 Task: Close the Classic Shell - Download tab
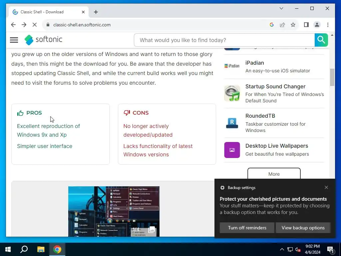coord(83,12)
